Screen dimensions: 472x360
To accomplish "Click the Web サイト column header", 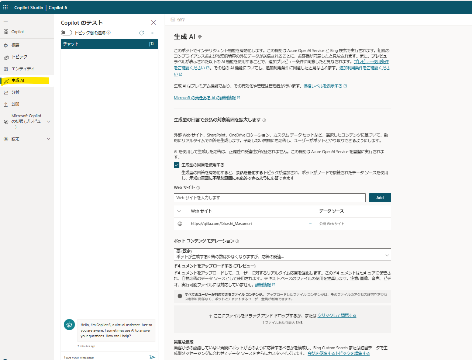I will click(201, 211).
